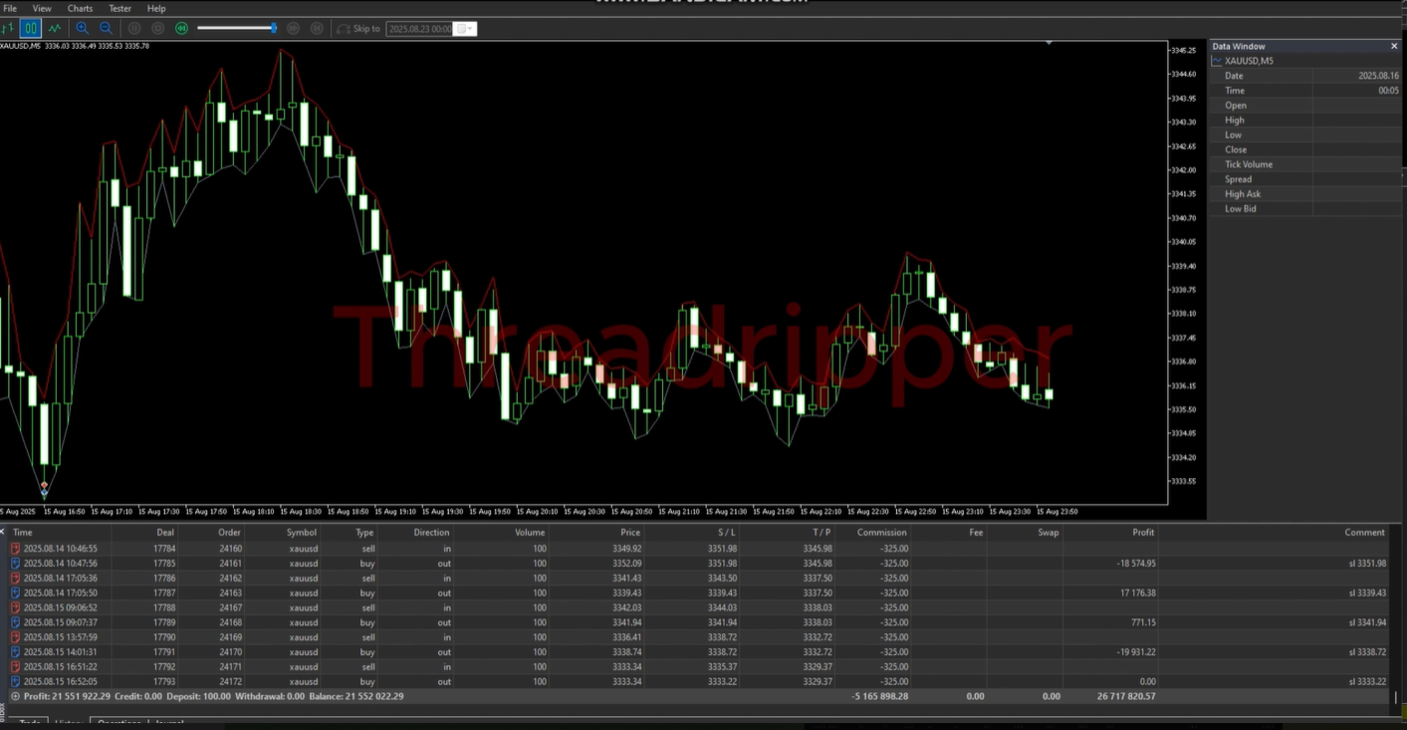This screenshot has height=730, width=1407.
Task: Click sell deal icon for 2025.08.14 17:05:36
Action: [16, 578]
